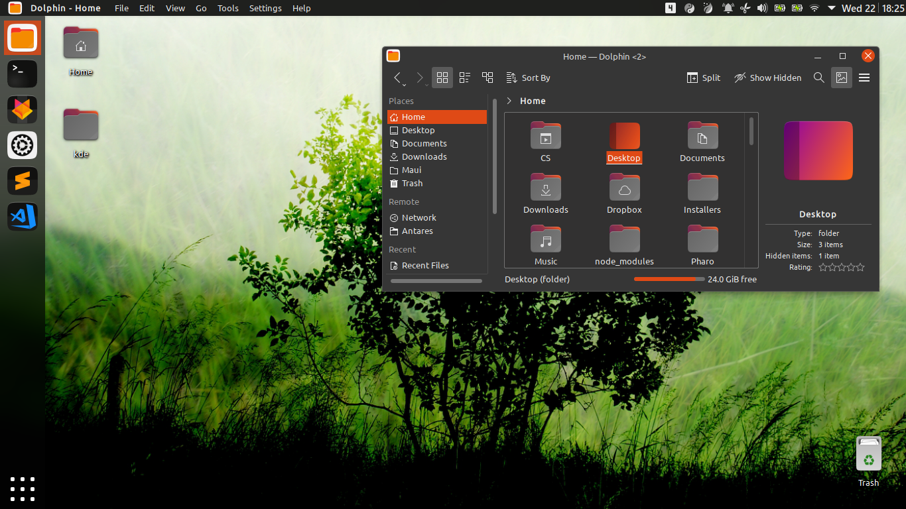906x509 pixels.
Task: Open the View menu
Action: click(175, 8)
